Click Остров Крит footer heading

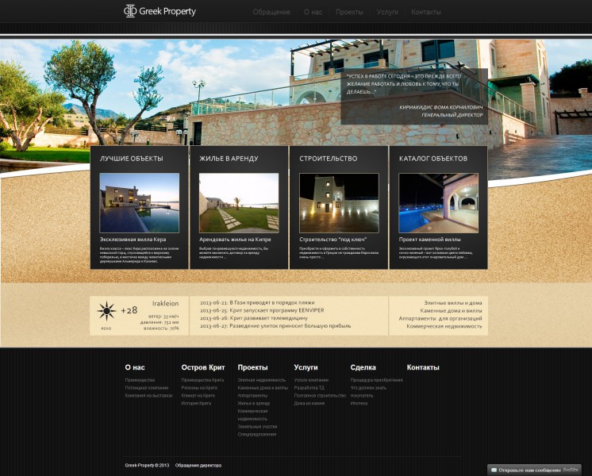tap(203, 367)
